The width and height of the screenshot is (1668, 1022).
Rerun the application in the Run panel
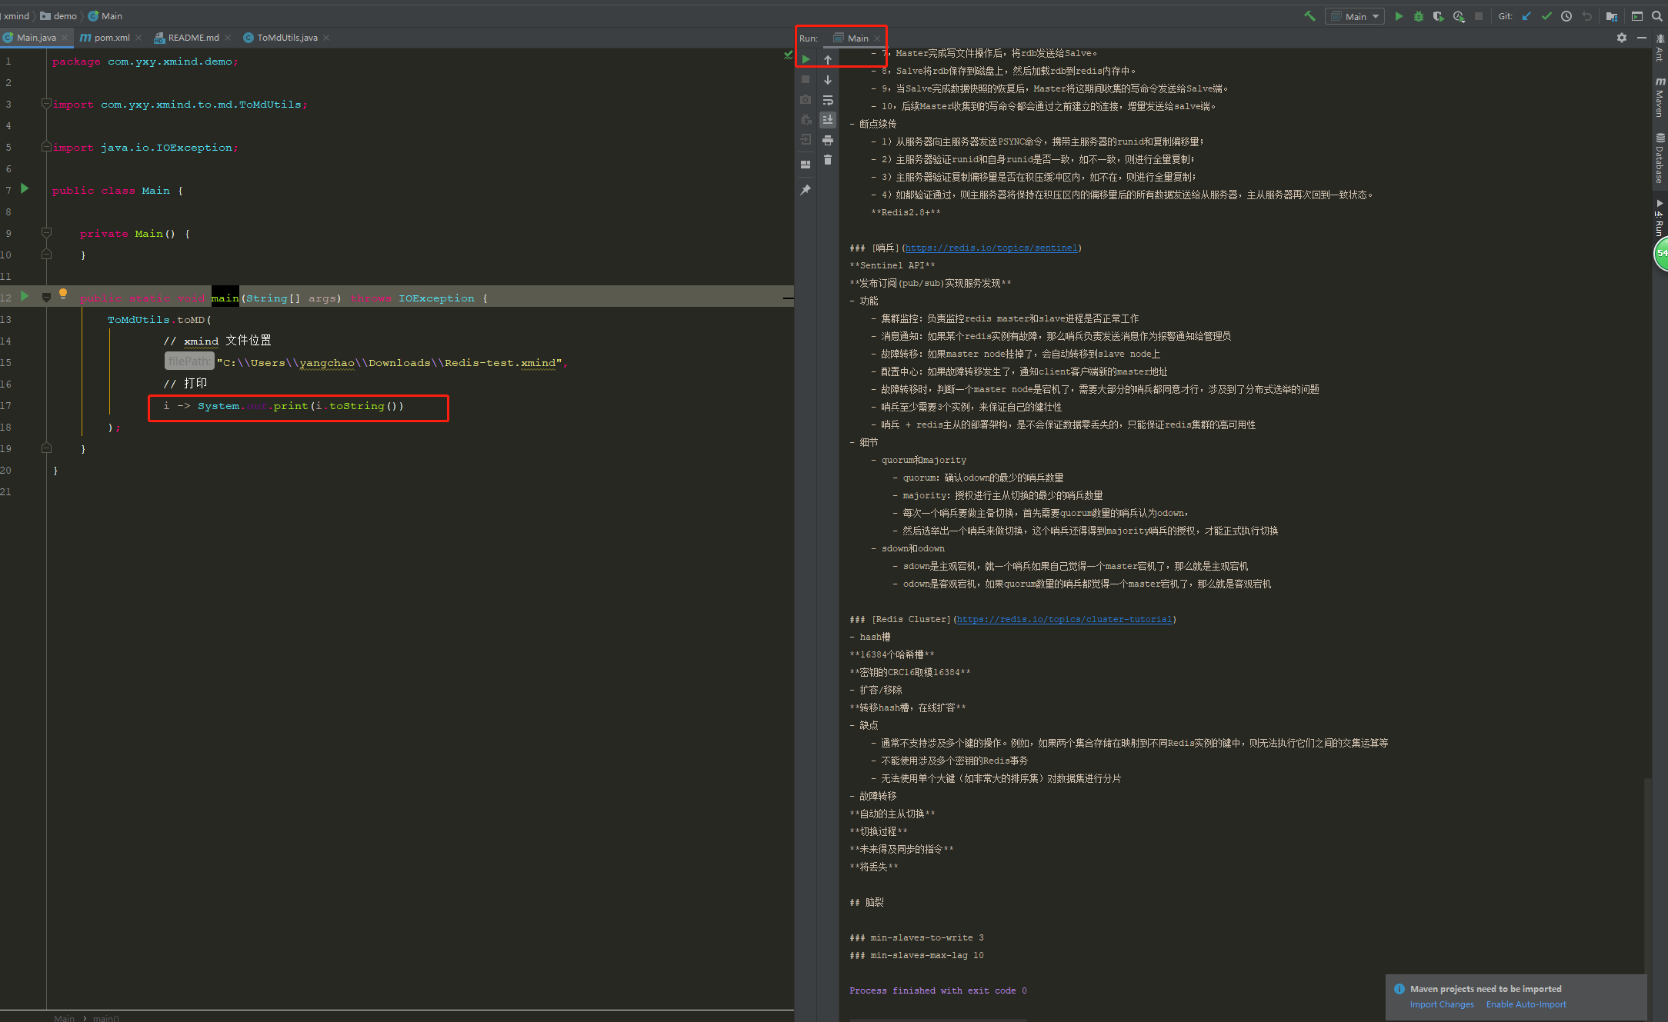tap(805, 58)
